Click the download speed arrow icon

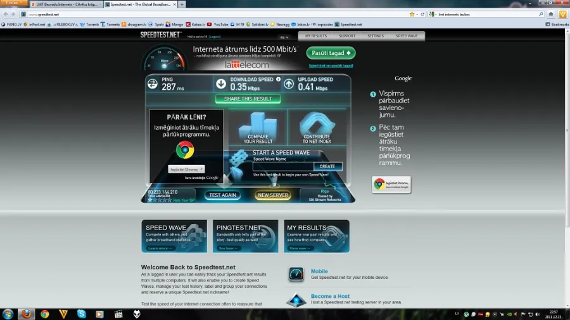[221, 84]
